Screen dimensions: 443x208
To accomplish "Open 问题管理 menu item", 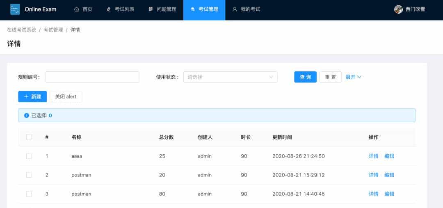I will (162, 9).
